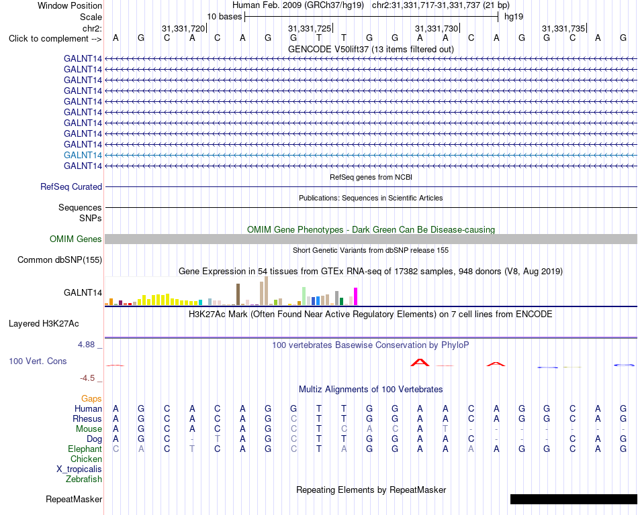Click the large red A in PhyloP conservation track
Image resolution: width=638 pixels, height=515 pixels.
[x=420, y=362]
